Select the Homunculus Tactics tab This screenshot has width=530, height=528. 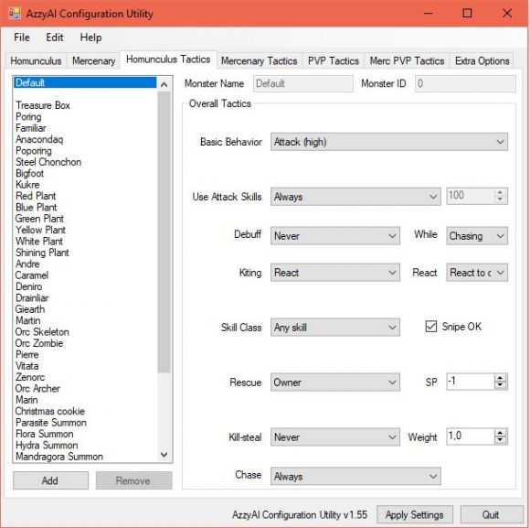[x=168, y=59]
